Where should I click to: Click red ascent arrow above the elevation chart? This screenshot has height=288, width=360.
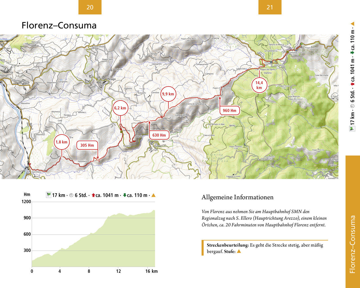click(93, 195)
